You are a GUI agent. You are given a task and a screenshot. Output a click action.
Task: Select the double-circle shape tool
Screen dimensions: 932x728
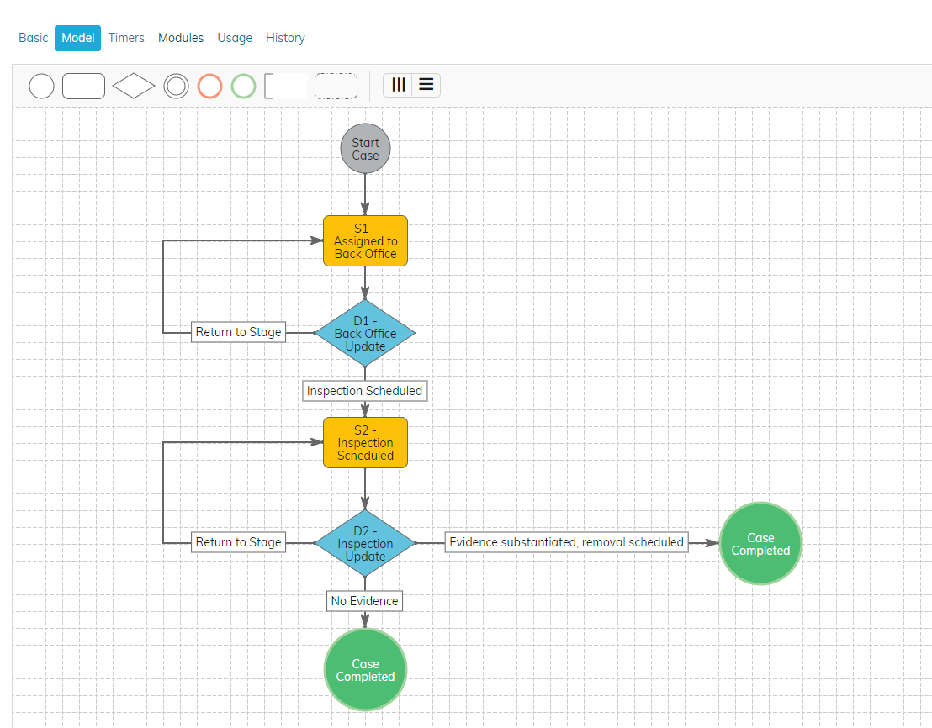[176, 87]
